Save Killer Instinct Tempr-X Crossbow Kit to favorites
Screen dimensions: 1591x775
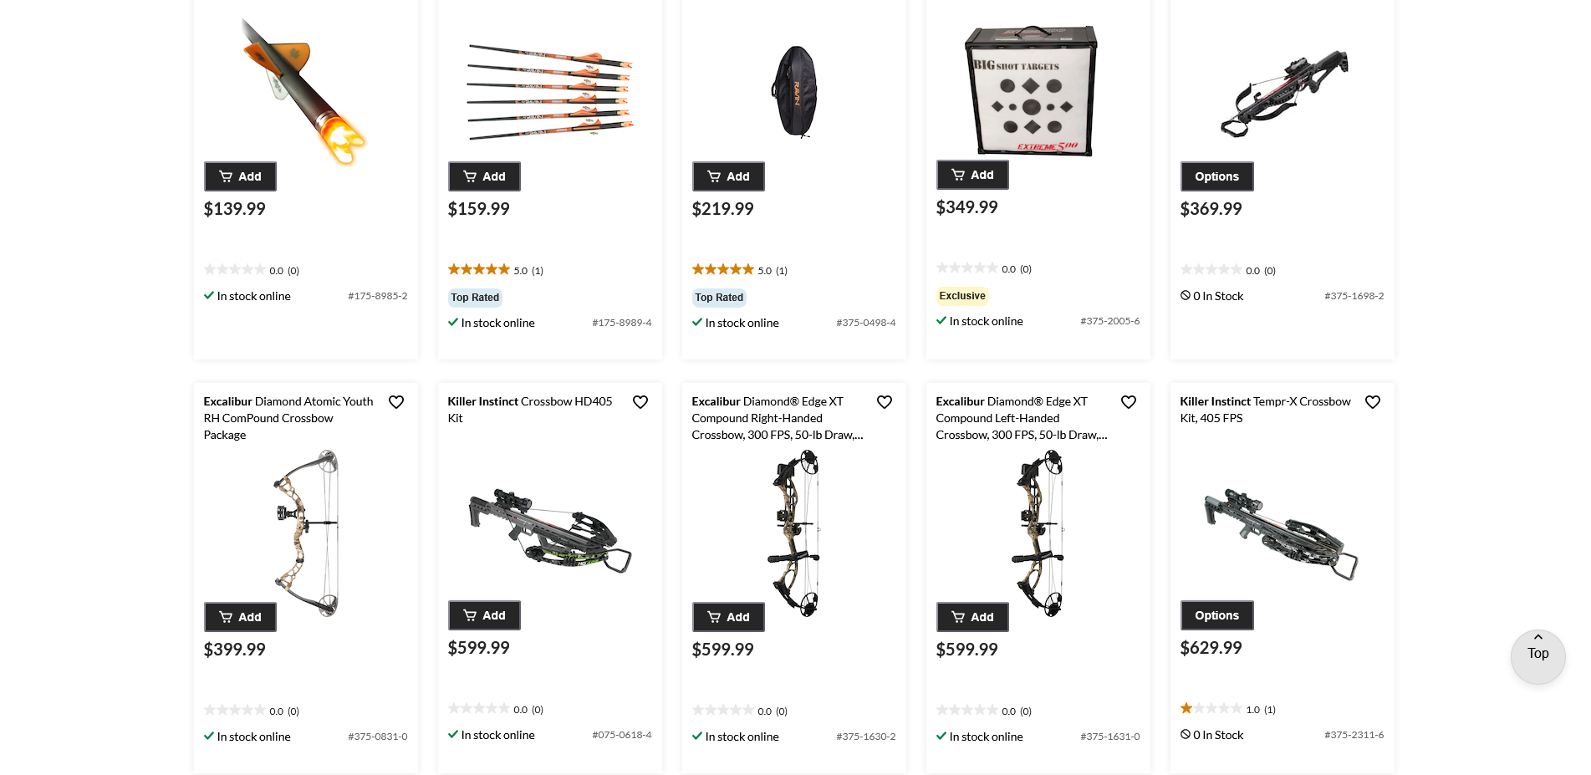click(1373, 402)
